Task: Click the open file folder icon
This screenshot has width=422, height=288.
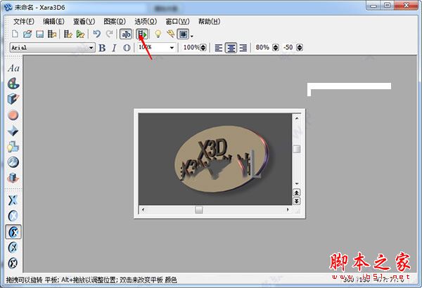Action: click(27, 34)
